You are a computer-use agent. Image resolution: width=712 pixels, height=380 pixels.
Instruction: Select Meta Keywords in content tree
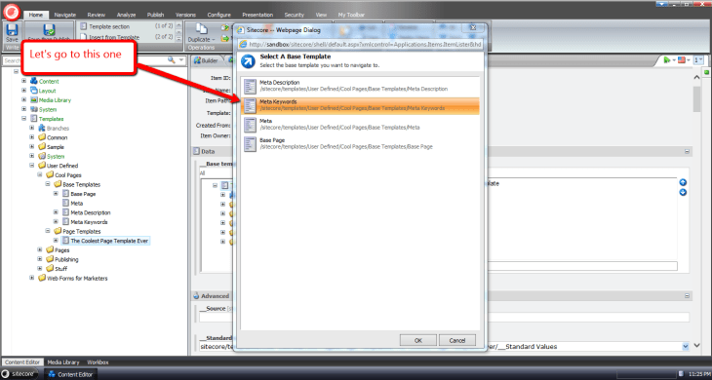(x=89, y=222)
